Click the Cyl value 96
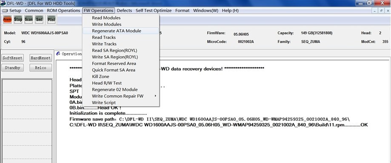391x163 pixels. (23, 42)
